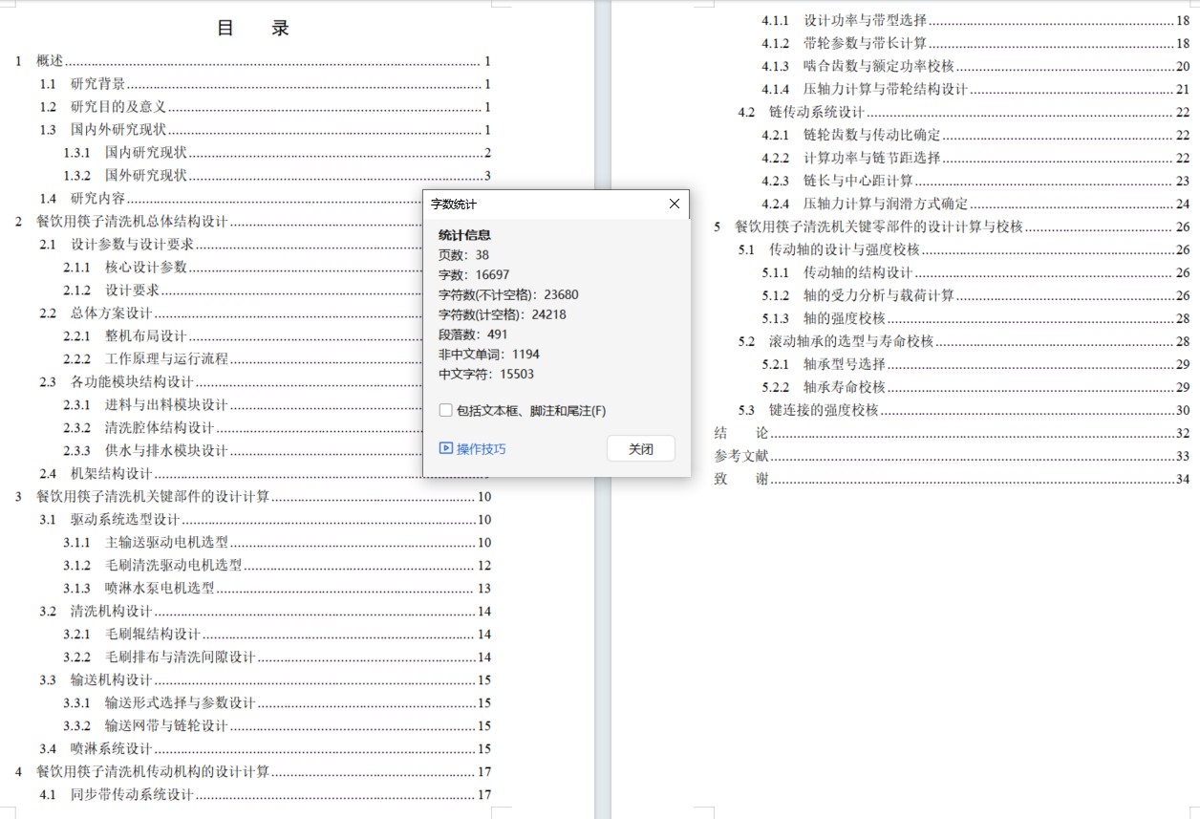1200x819 pixels.
Task: Open the 操作技巧 tips link
Action: pos(473,449)
